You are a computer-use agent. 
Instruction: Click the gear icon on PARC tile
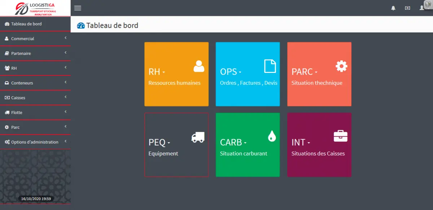pyautogui.click(x=341, y=66)
